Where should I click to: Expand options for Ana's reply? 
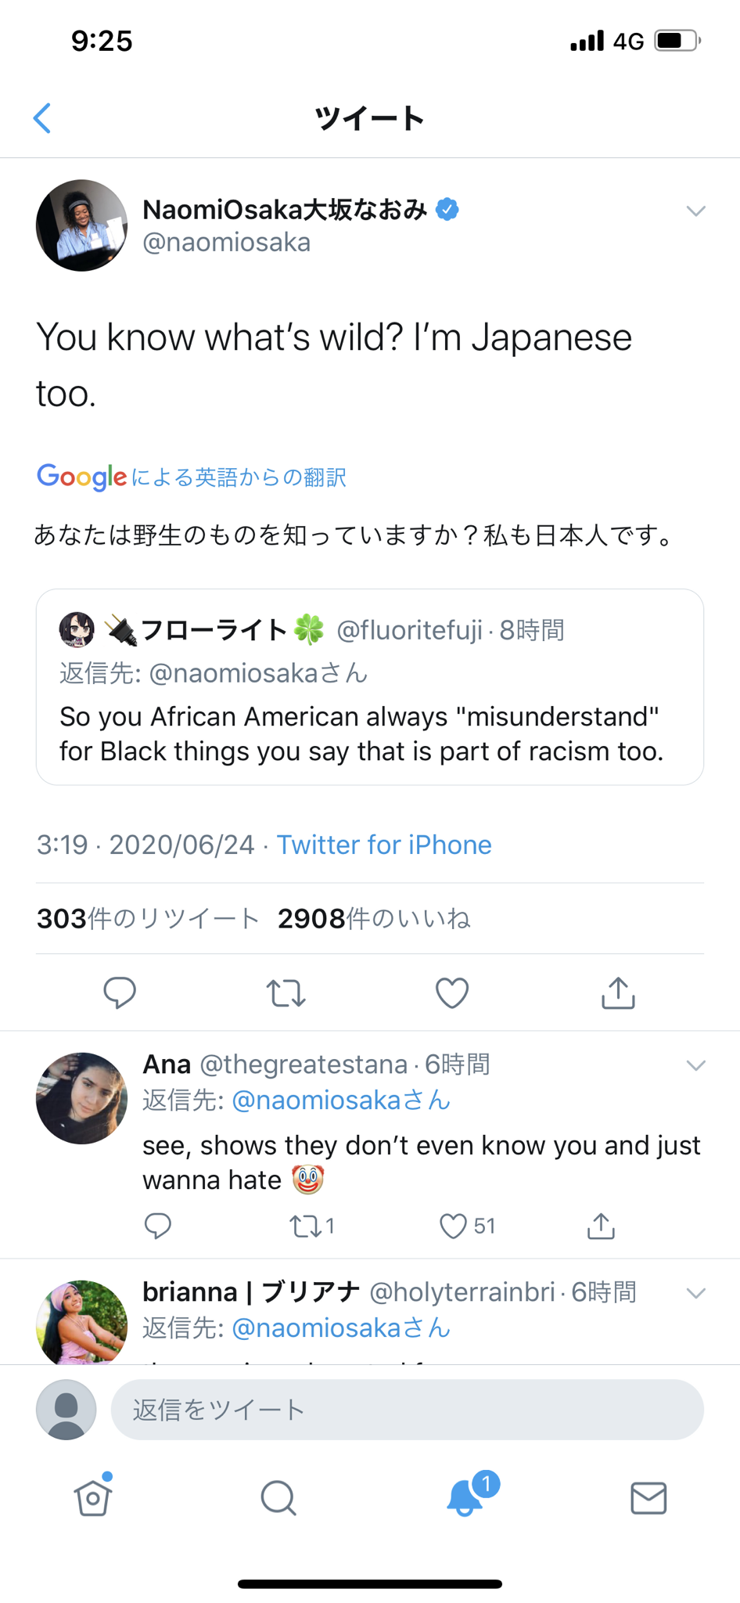point(695,1065)
